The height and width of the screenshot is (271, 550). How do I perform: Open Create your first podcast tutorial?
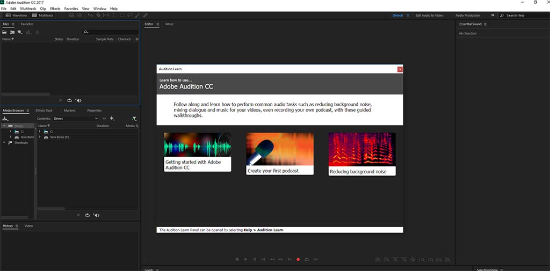coord(280,154)
